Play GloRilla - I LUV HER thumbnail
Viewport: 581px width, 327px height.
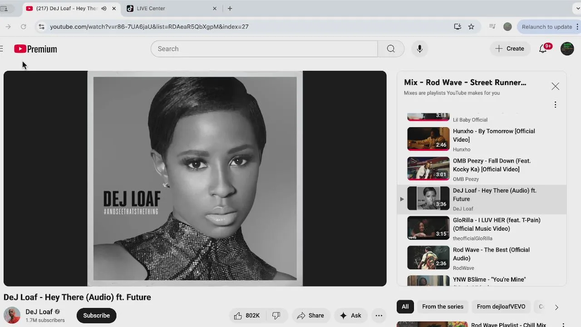[428, 228]
